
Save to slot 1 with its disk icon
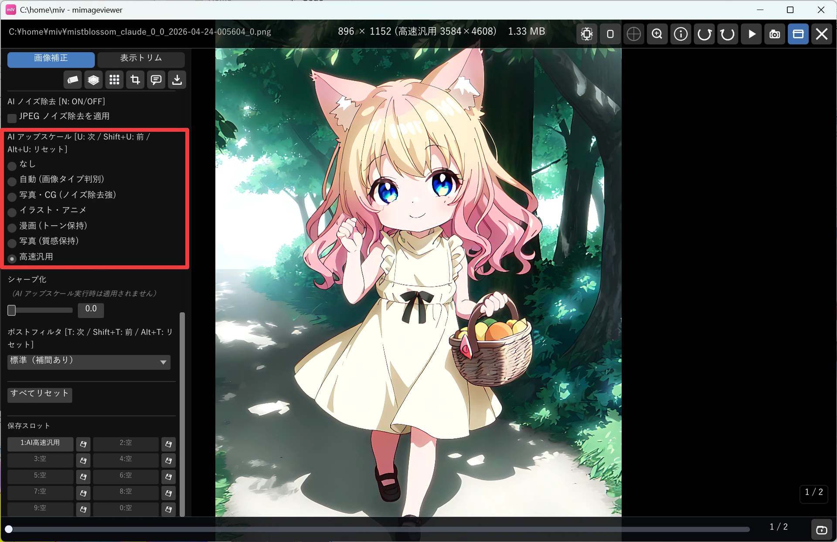click(83, 444)
